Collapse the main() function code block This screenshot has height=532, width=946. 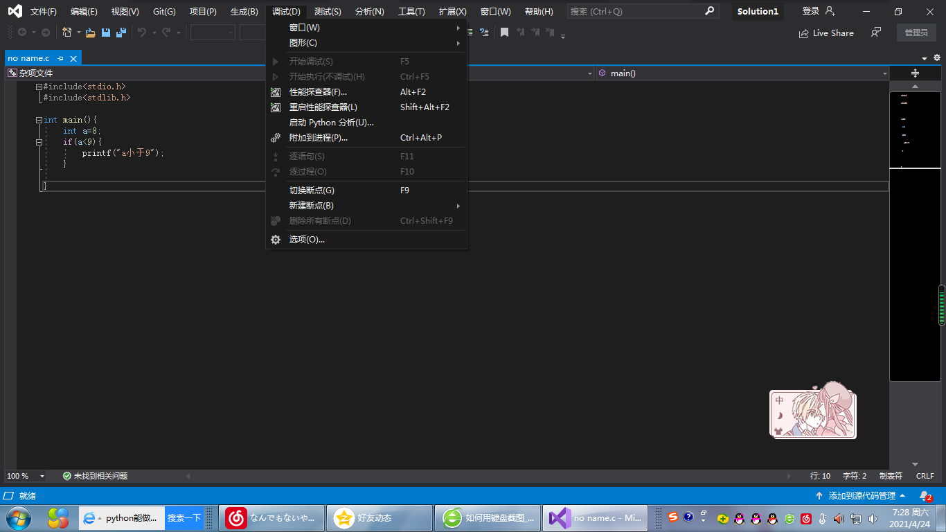[x=39, y=120]
